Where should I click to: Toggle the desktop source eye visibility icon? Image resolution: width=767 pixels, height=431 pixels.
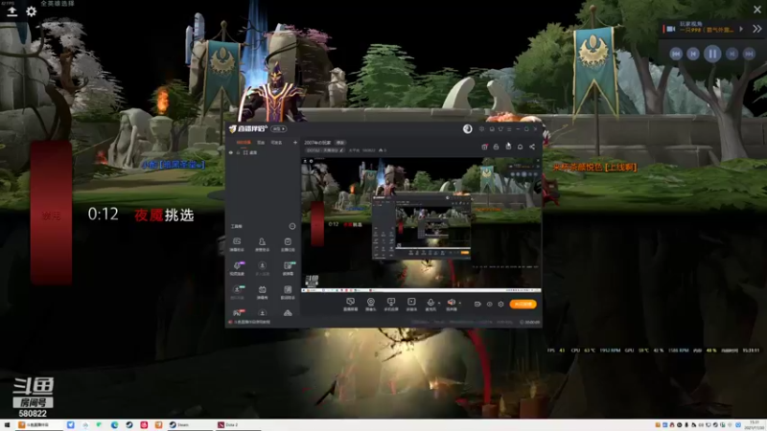231,153
